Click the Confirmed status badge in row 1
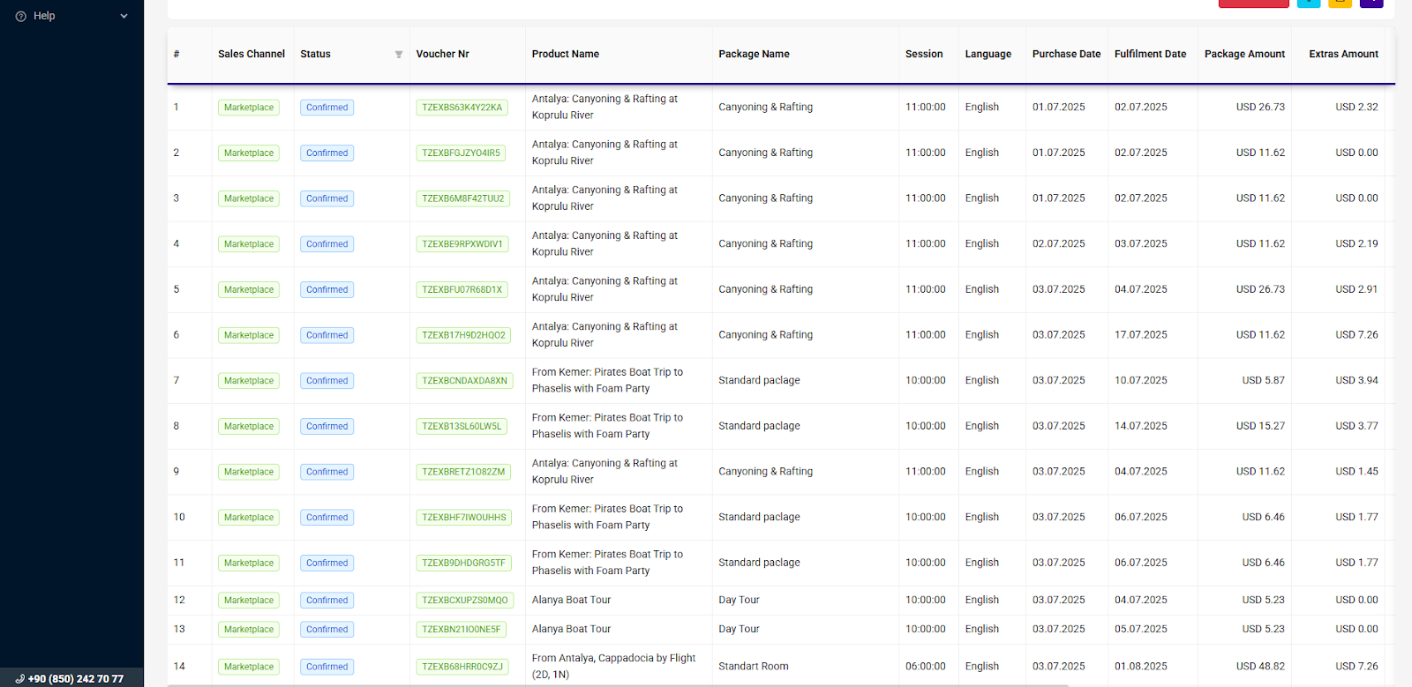This screenshot has height=687, width=1412. click(327, 108)
